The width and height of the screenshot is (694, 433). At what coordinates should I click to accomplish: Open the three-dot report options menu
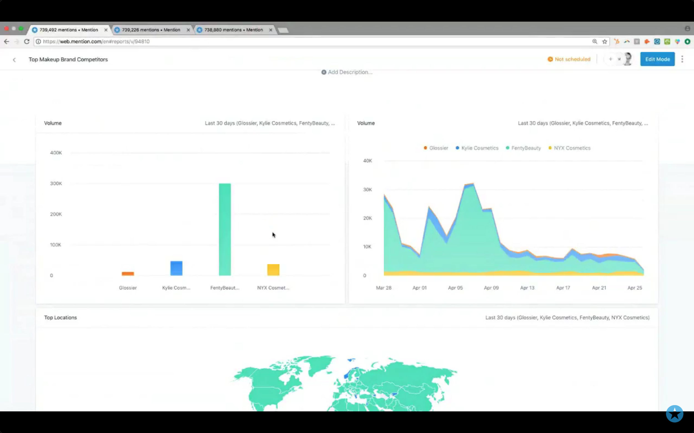point(682,59)
